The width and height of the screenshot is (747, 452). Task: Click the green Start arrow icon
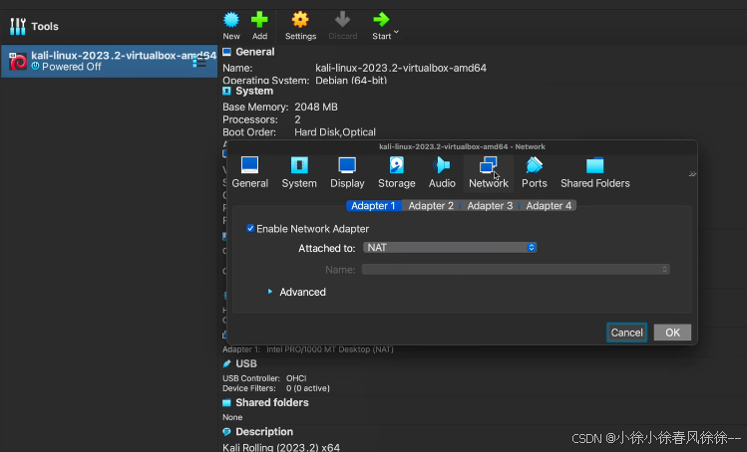tap(381, 20)
